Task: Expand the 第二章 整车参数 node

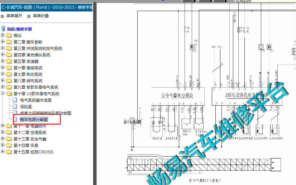Action: point(3,41)
